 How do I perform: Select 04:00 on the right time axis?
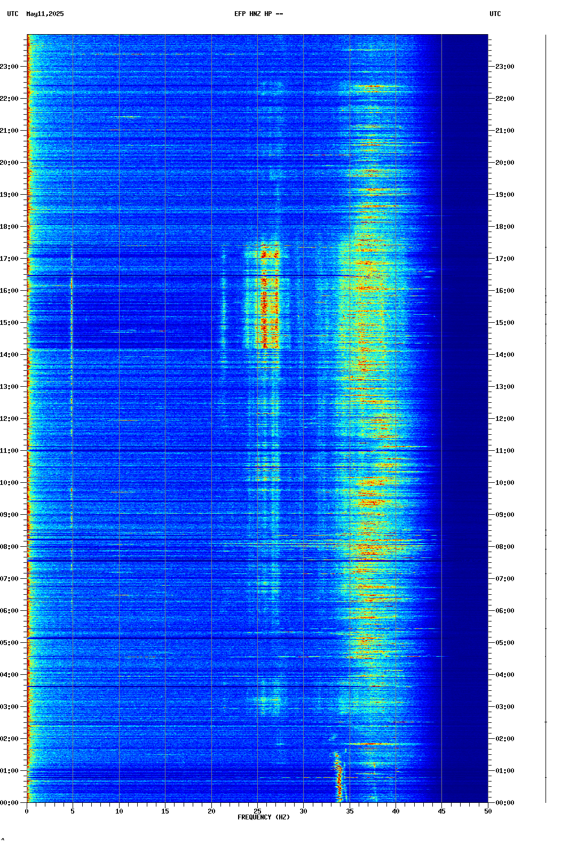505,675
